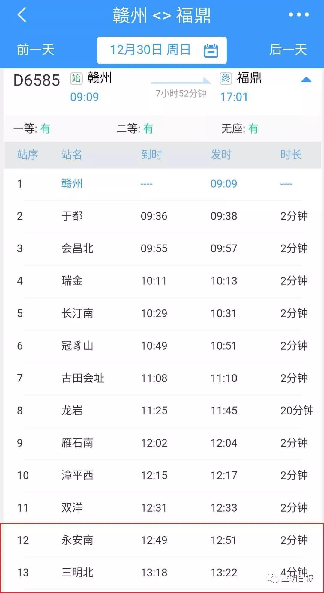Go to next day 后一天
This screenshot has height=593, width=324.
click(288, 50)
